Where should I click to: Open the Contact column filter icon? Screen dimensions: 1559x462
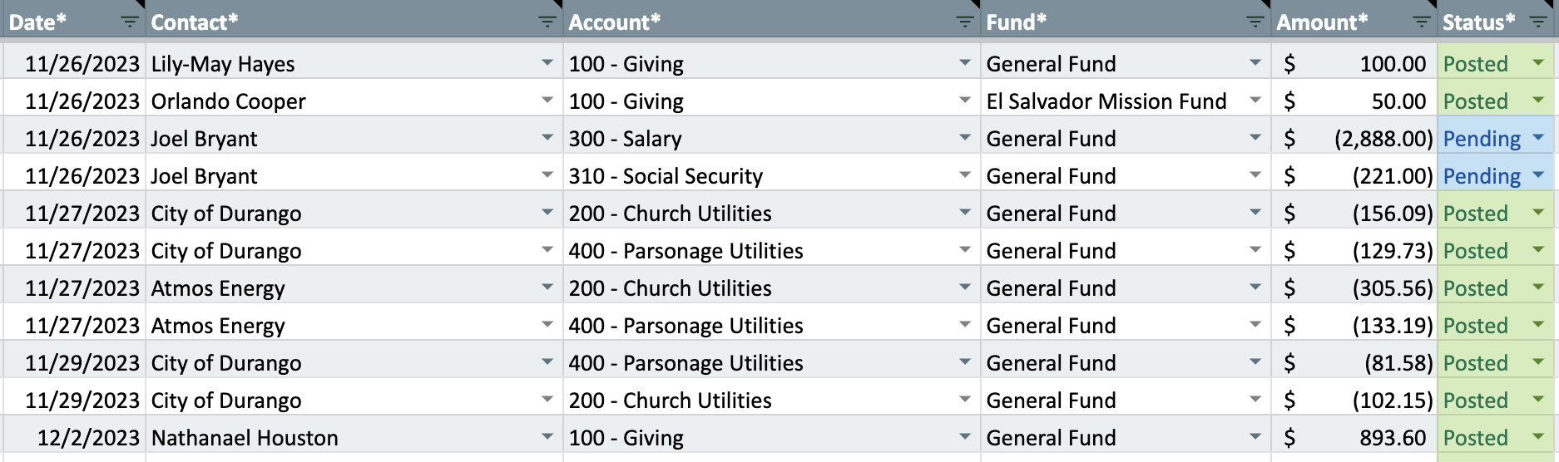(547, 22)
